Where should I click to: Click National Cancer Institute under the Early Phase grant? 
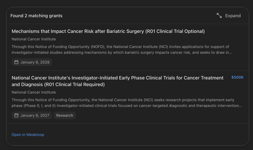(x=34, y=92)
